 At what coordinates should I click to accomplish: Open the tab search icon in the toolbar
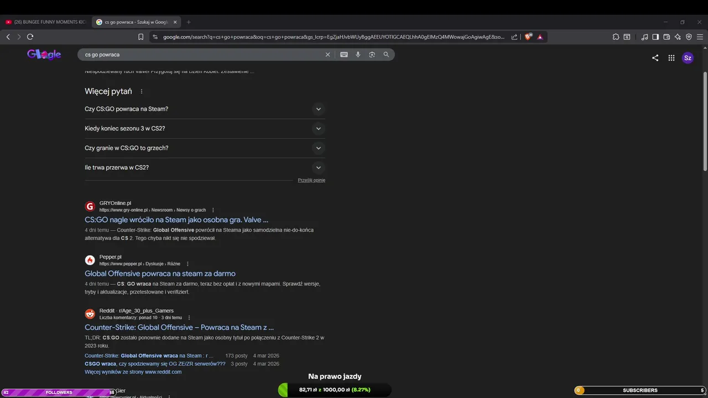(x=627, y=37)
